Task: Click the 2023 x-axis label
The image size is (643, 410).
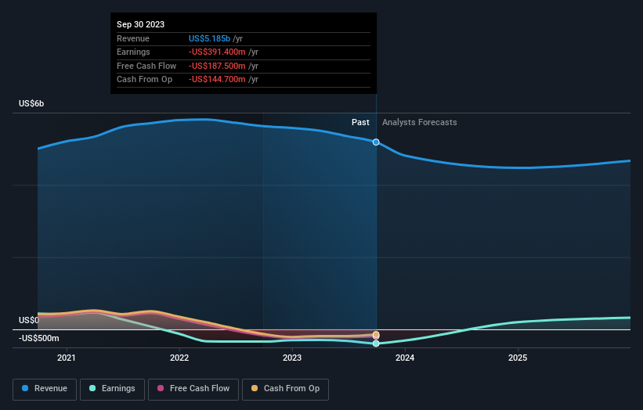Action: click(x=292, y=358)
